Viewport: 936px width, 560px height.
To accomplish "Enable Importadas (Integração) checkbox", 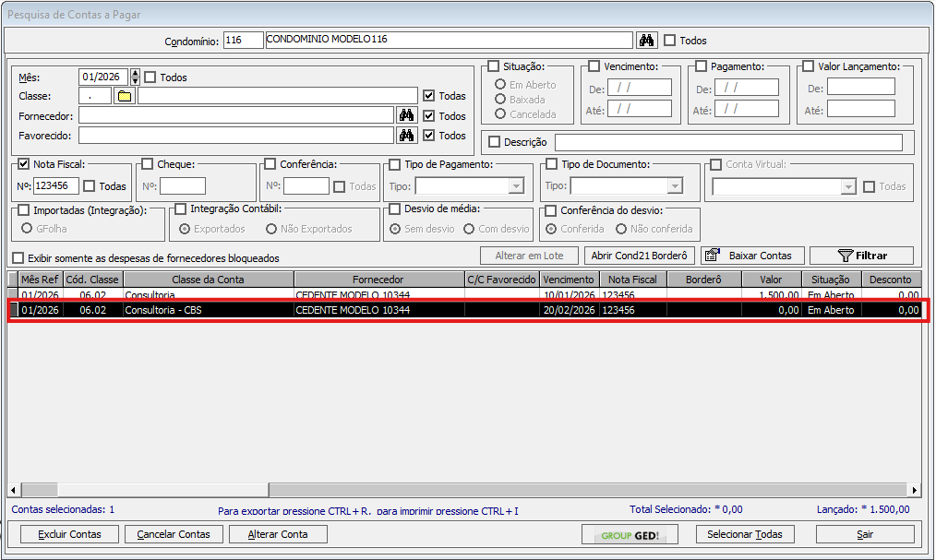I will (x=24, y=210).
